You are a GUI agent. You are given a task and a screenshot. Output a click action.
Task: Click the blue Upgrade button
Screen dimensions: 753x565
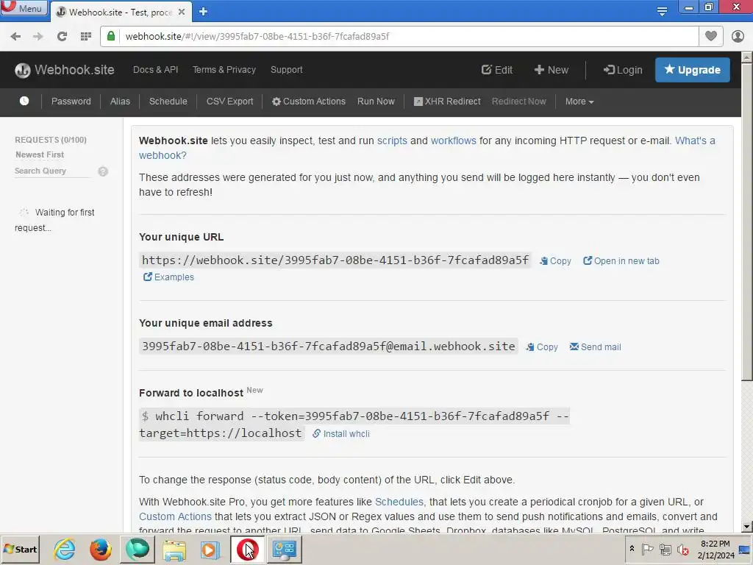click(x=693, y=70)
